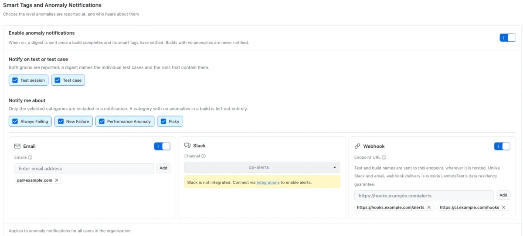Screen dimensions: 523x236
Task: Click the Email envelope icon
Action: pyautogui.click(x=17, y=146)
